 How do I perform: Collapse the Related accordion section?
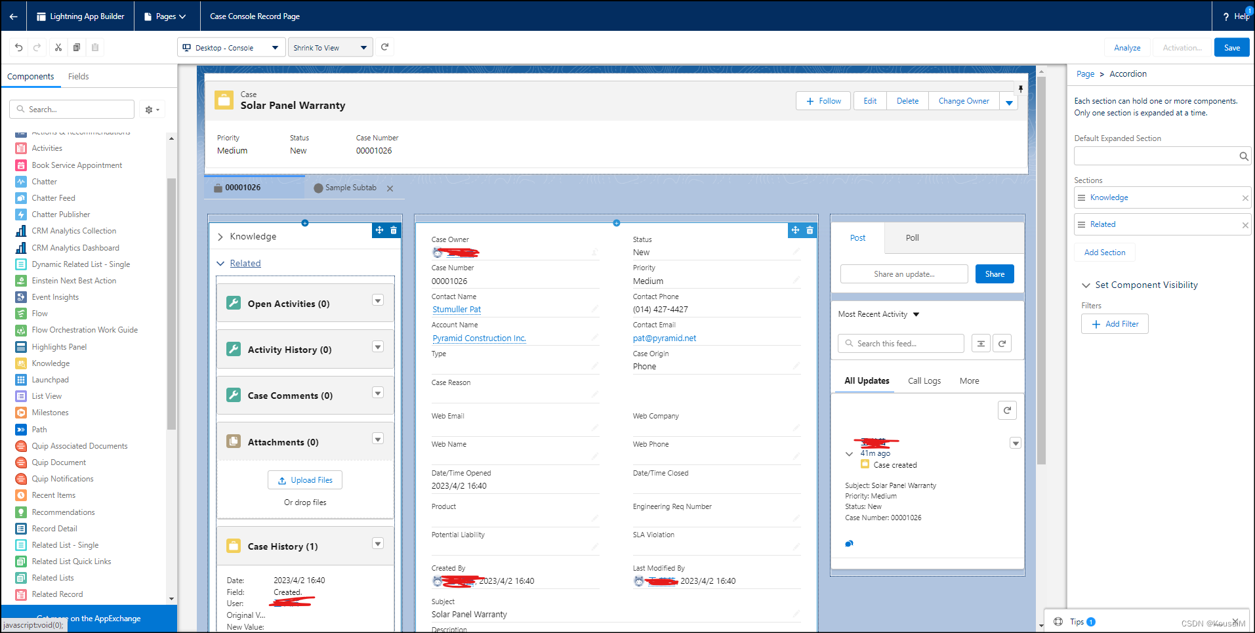pos(220,264)
